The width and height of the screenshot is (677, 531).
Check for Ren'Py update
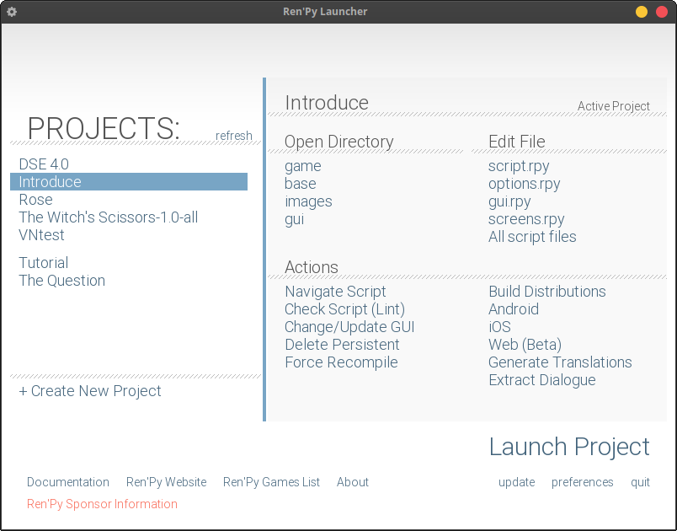[x=516, y=482]
